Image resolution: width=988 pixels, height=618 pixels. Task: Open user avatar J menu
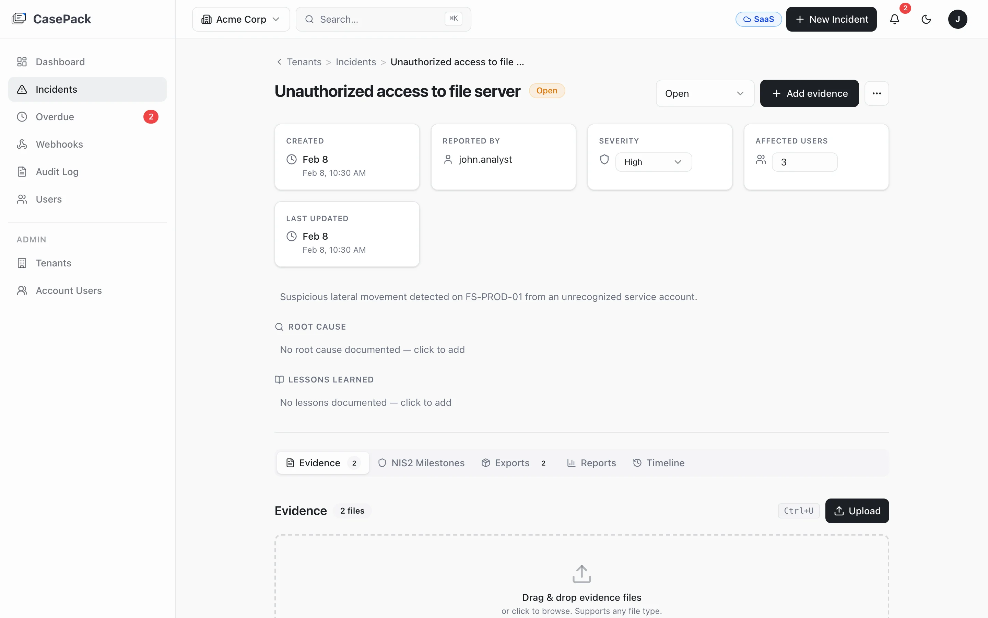[957, 19]
